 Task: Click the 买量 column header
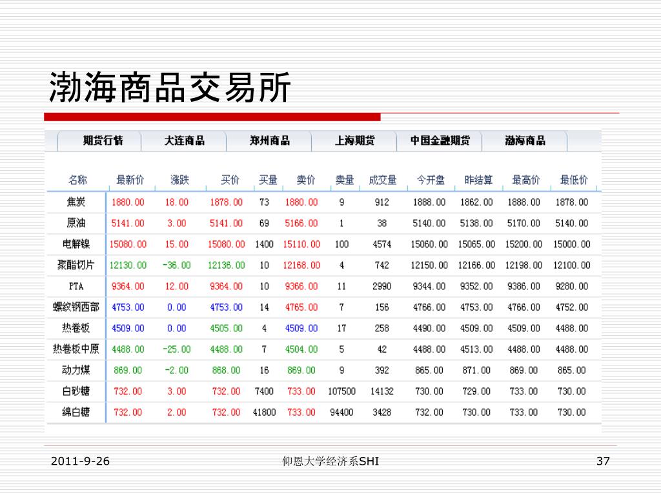[268, 180]
